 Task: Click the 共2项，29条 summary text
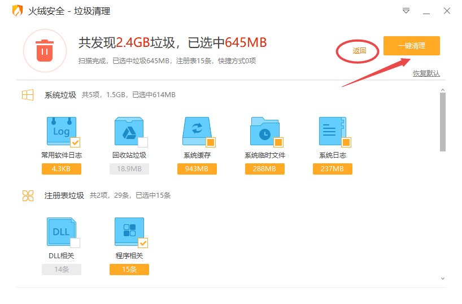[130, 196]
